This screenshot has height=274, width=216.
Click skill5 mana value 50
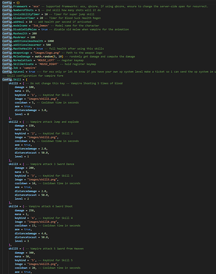(x=27, y=256)
